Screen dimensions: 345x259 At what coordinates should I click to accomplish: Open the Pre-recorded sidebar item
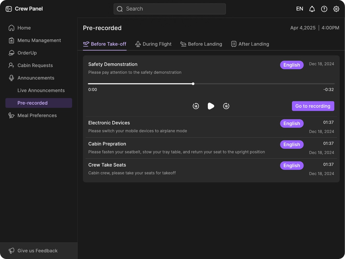39,103
